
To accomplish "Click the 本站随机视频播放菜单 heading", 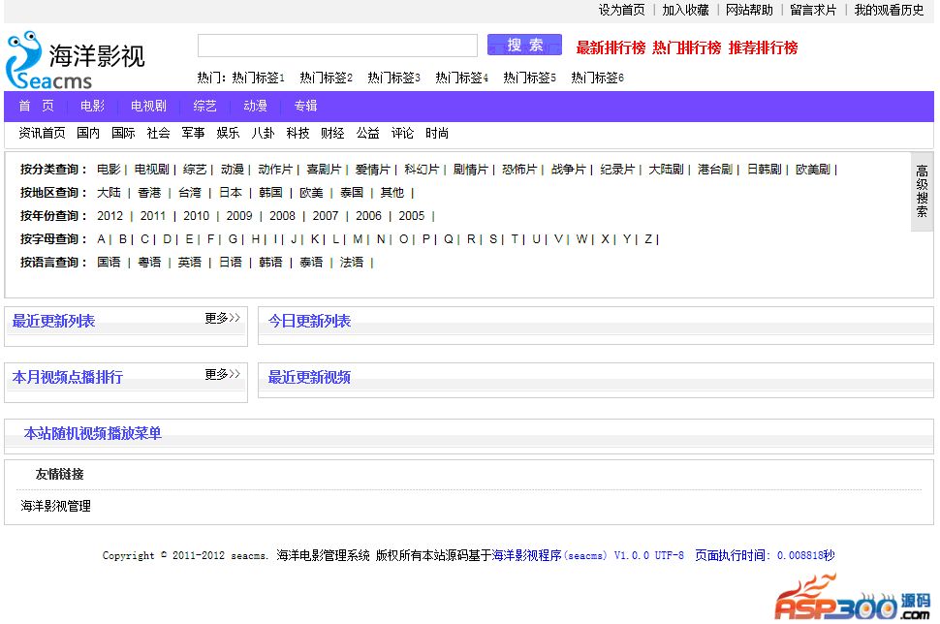I will [93, 433].
